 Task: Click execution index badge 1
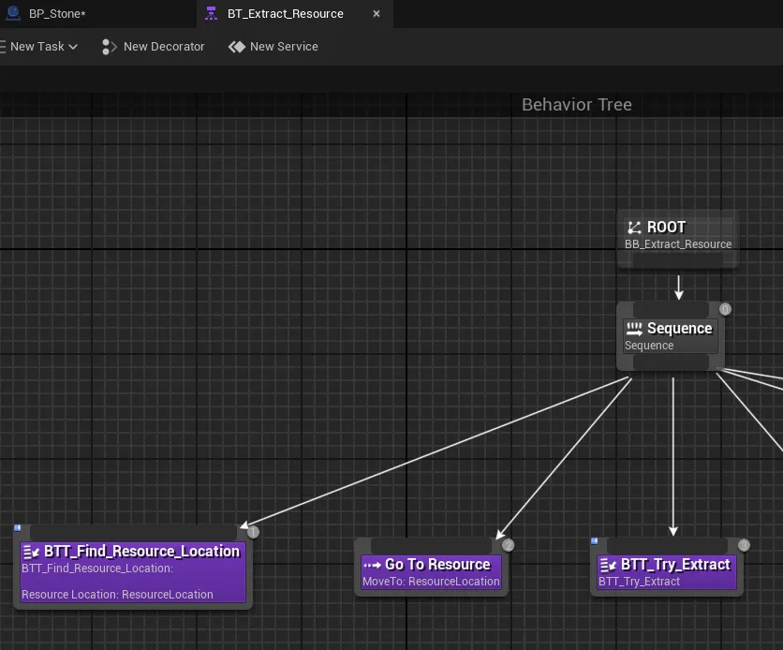[x=253, y=532]
